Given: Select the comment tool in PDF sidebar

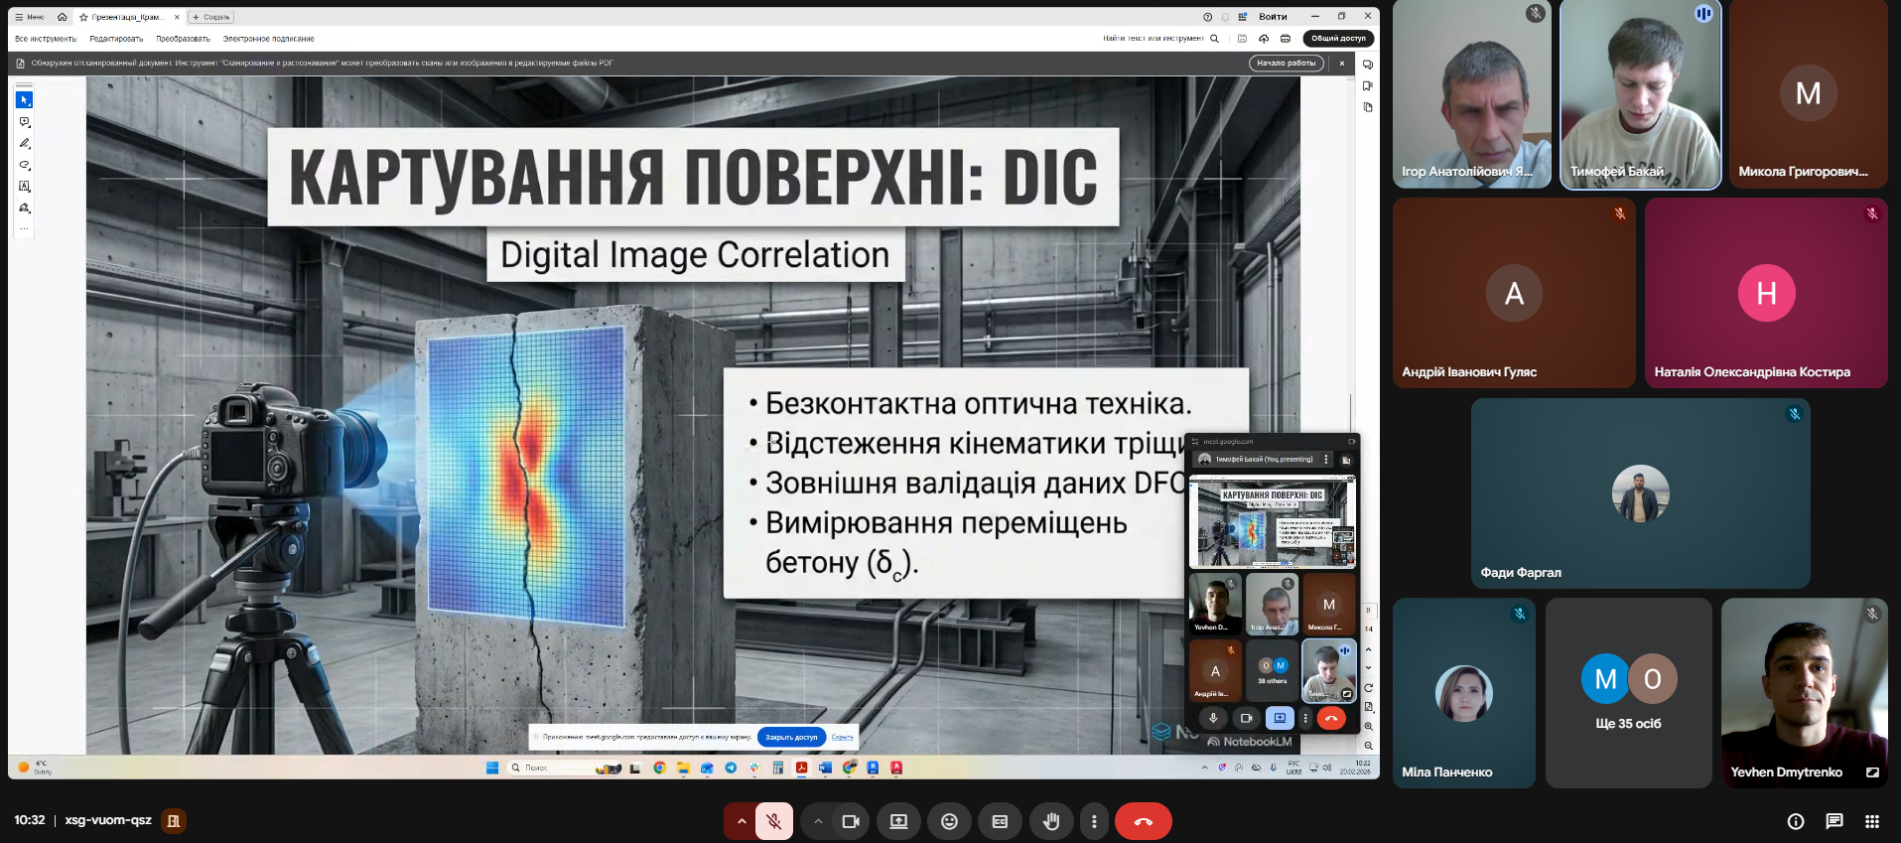Looking at the screenshot, I should click(25, 122).
